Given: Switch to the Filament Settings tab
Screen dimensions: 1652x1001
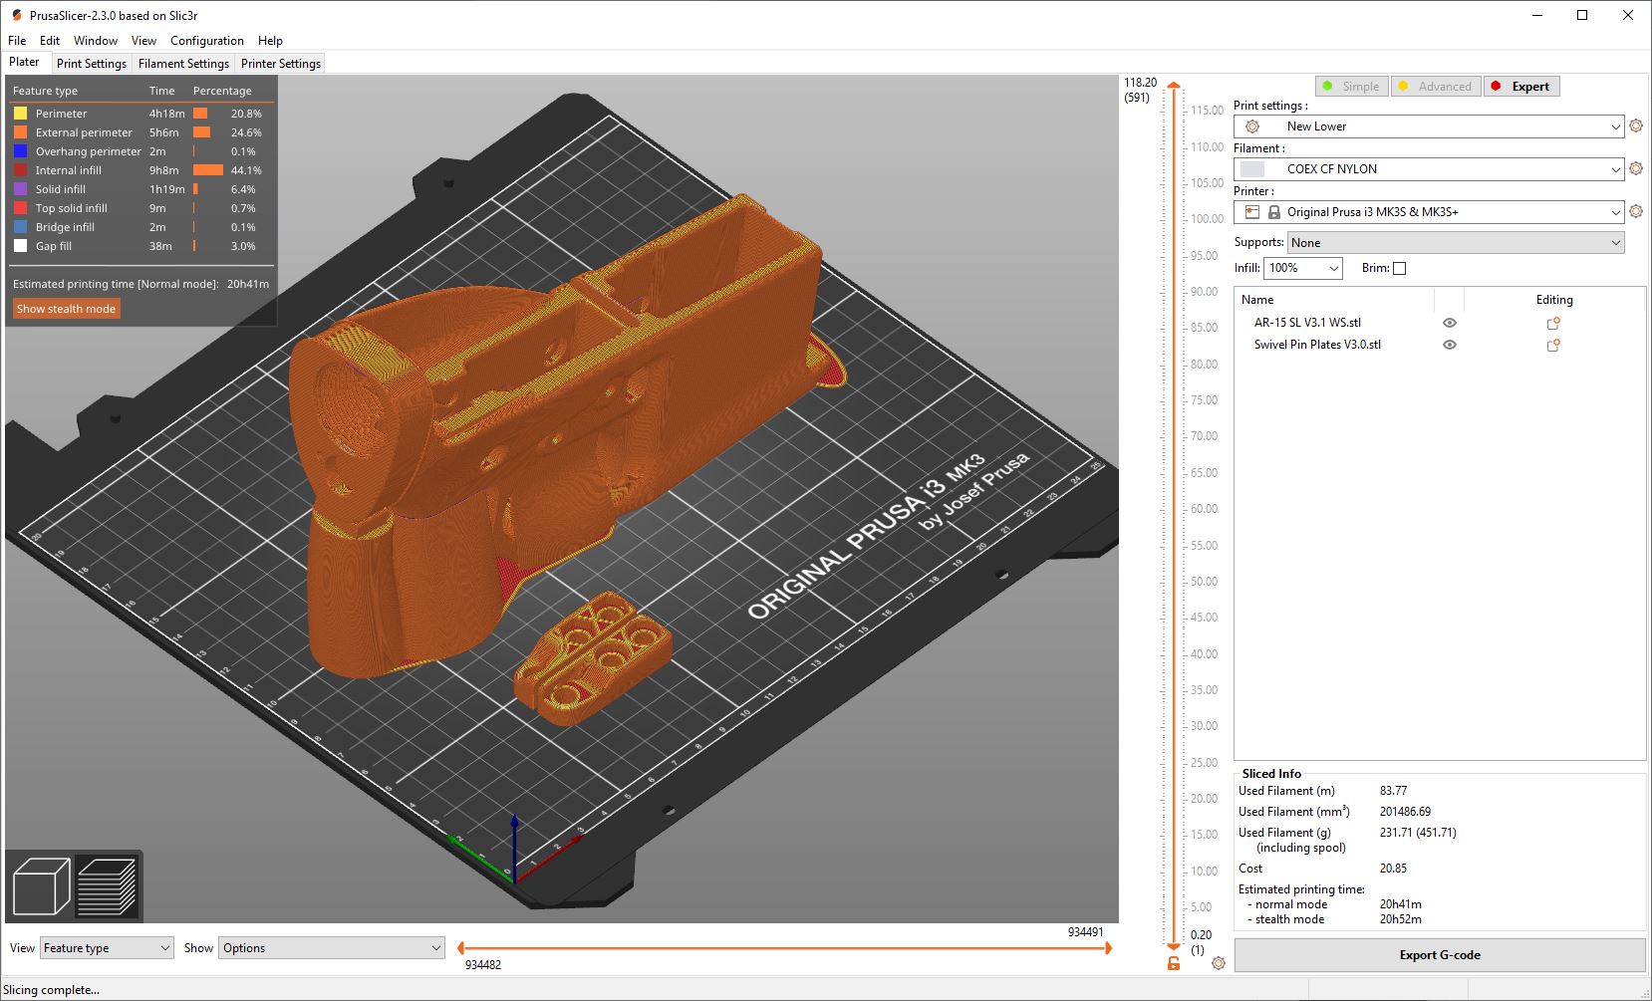Looking at the screenshot, I should coord(183,64).
